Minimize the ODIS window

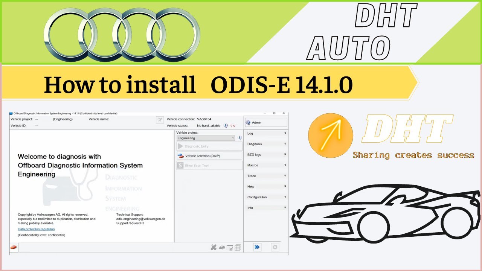click(x=265, y=113)
